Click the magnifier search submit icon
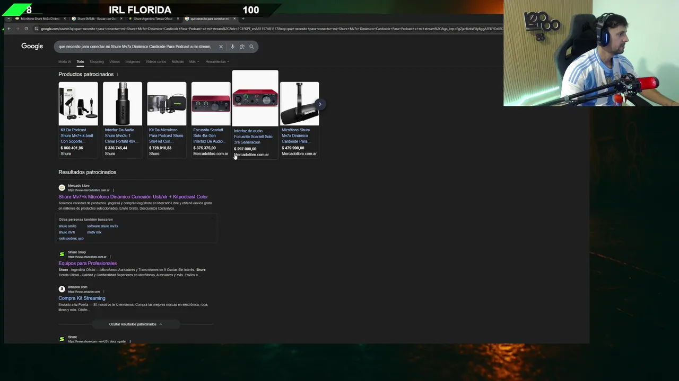Image resolution: width=679 pixels, height=381 pixels. (x=251, y=47)
